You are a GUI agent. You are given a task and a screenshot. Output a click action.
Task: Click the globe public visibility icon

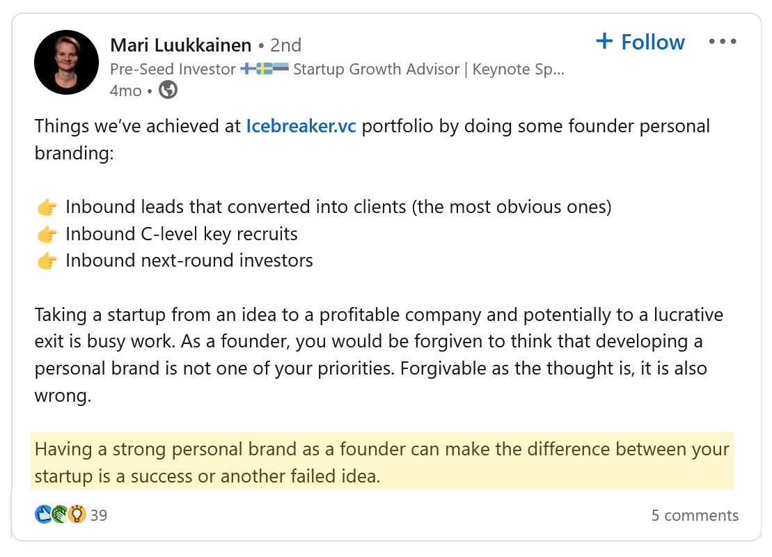pos(168,90)
